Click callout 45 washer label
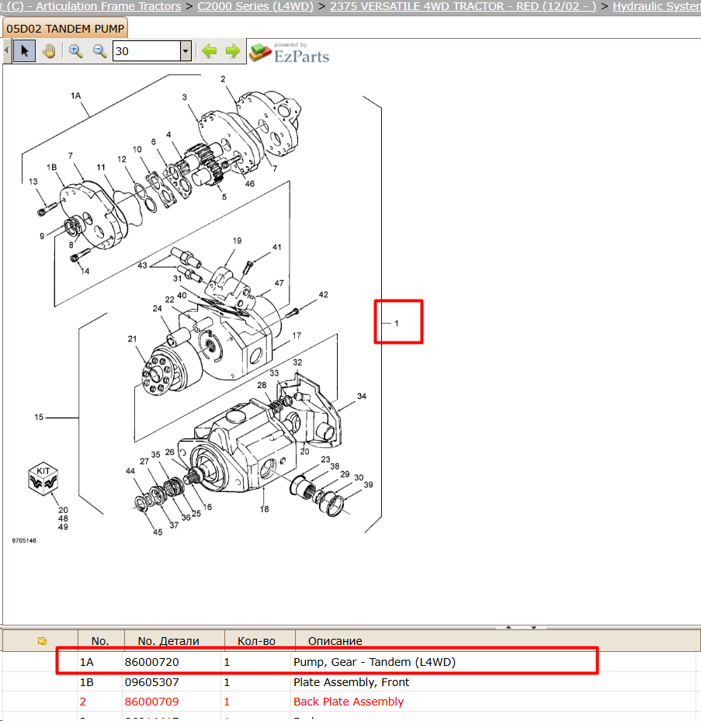 158,532
